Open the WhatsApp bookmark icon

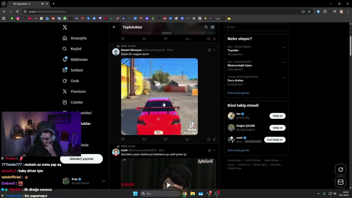[x=65, y=18]
